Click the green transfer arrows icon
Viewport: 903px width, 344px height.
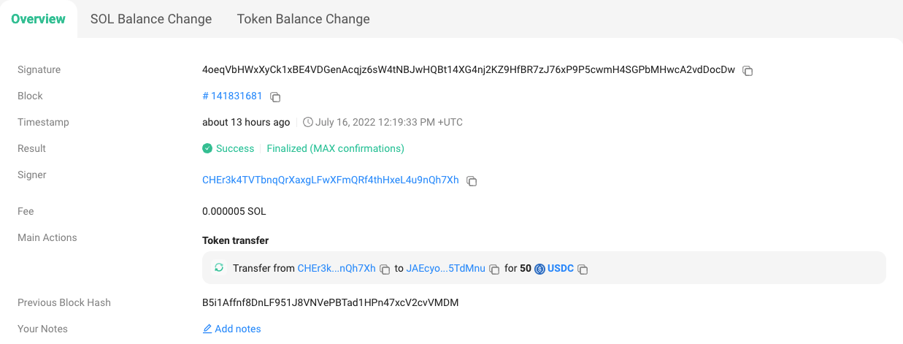(x=218, y=268)
